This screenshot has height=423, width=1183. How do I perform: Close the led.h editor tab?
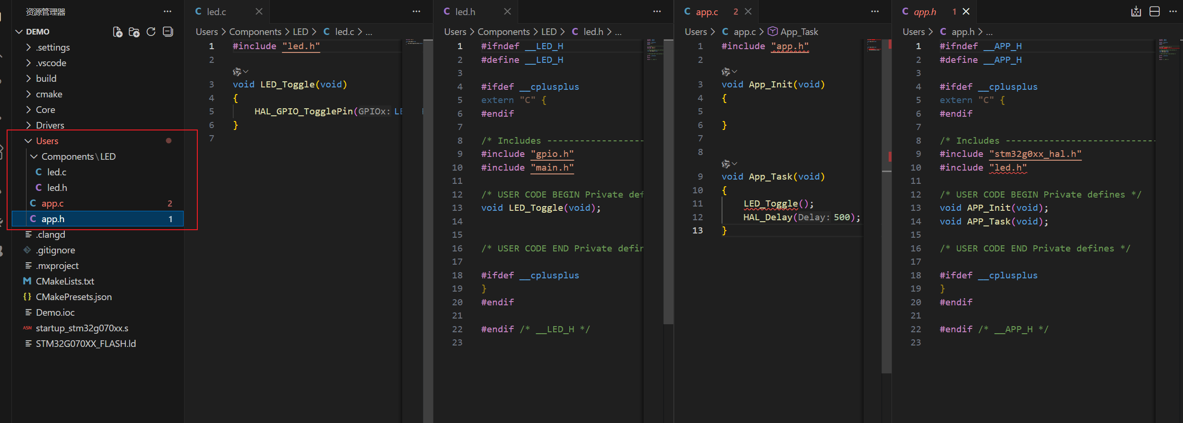[507, 12]
